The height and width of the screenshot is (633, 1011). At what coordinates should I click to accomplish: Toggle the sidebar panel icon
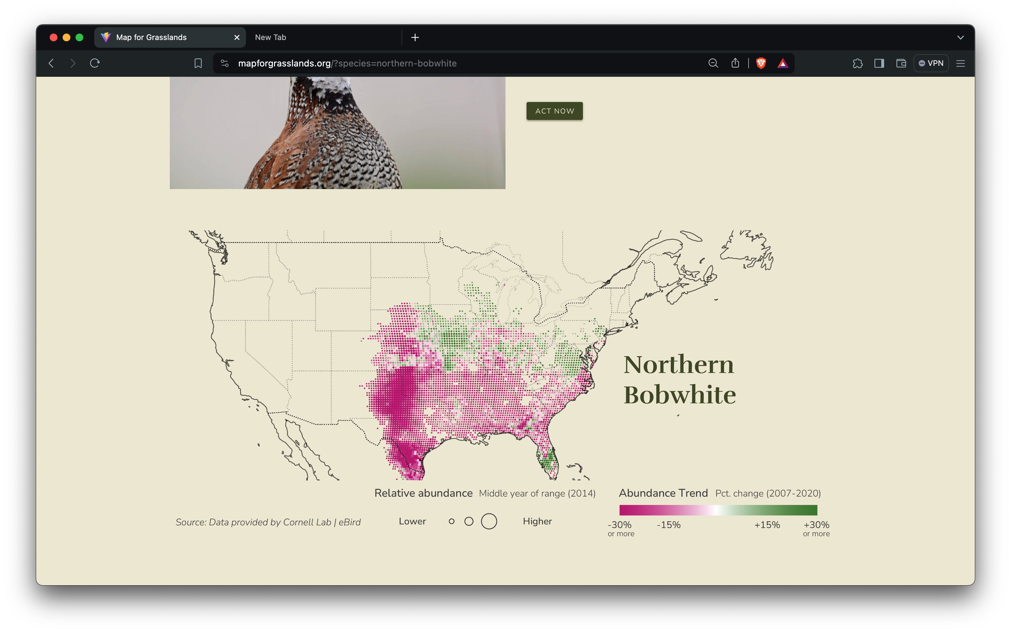[879, 63]
